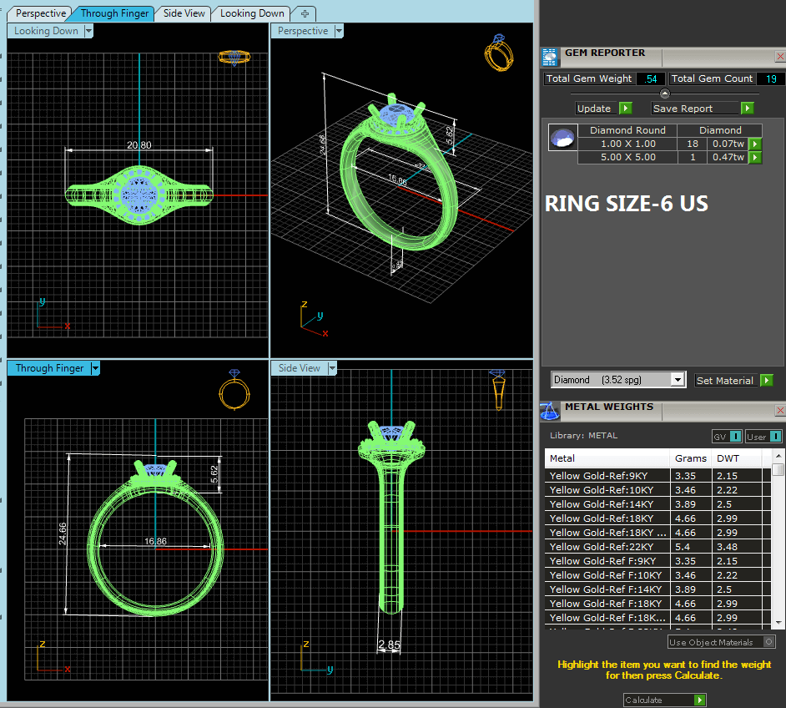This screenshot has height=708, width=786.
Task: Click green arrow for 1.00 X 1.00 row
Action: tap(755, 144)
